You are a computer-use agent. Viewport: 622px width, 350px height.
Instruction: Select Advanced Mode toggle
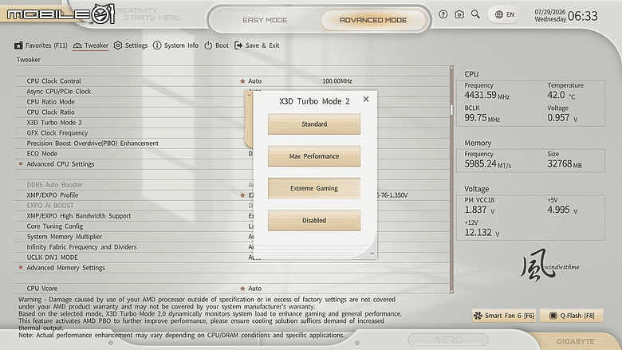point(373,20)
